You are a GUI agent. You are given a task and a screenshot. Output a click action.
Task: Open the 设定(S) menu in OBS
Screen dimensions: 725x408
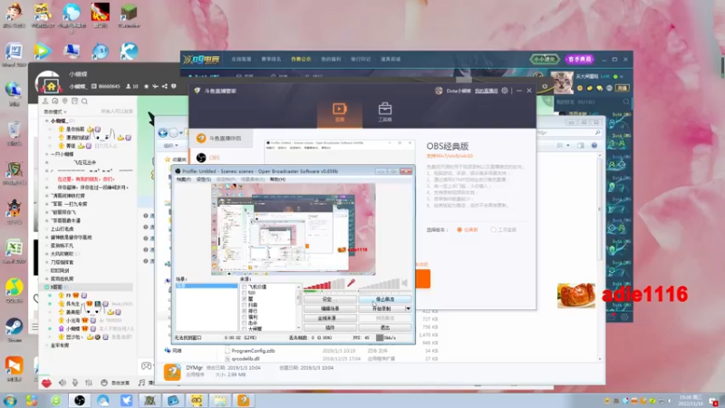pos(203,180)
